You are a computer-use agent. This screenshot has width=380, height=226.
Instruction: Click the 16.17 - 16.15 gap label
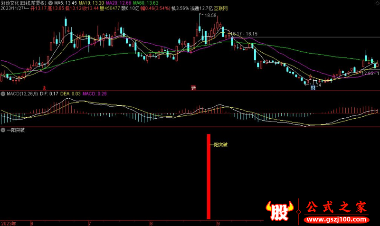[x=244, y=34]
